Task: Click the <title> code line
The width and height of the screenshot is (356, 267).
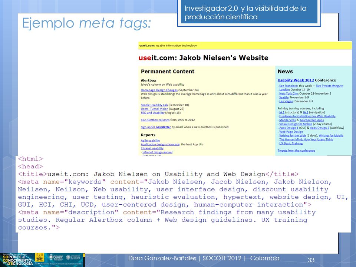Action: [x=158, y=174]
